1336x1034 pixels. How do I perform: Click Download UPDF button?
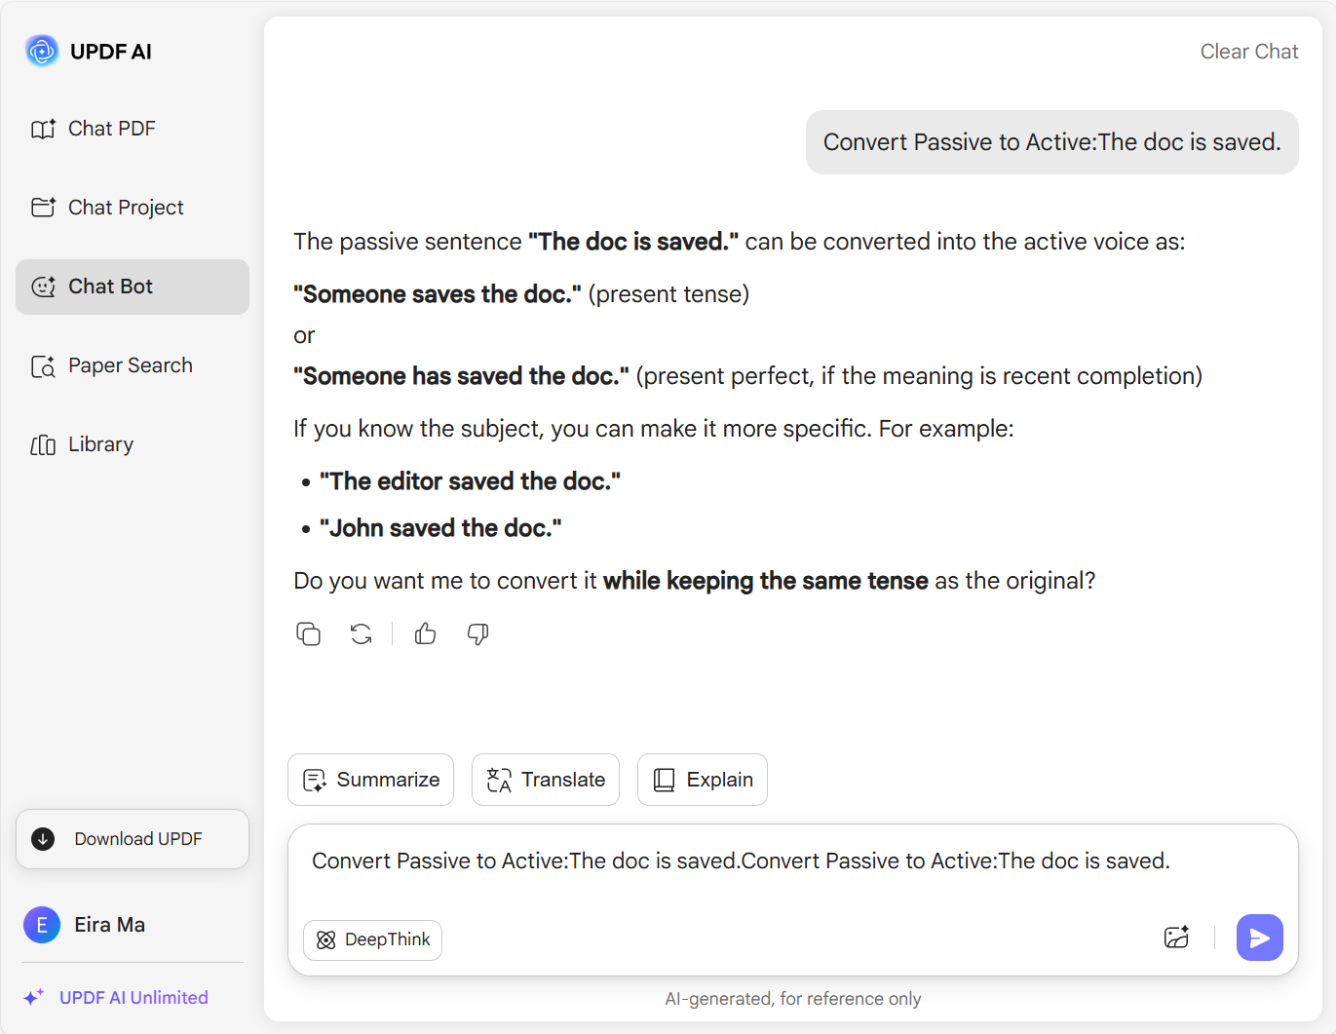133,839
